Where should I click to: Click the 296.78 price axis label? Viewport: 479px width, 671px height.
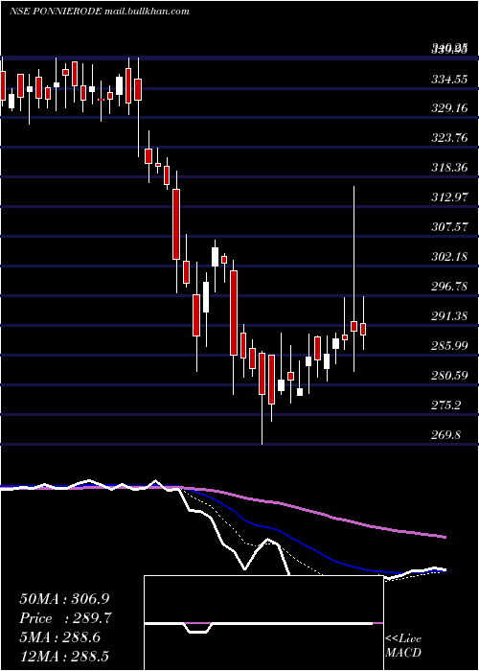[x=448, y=287]
